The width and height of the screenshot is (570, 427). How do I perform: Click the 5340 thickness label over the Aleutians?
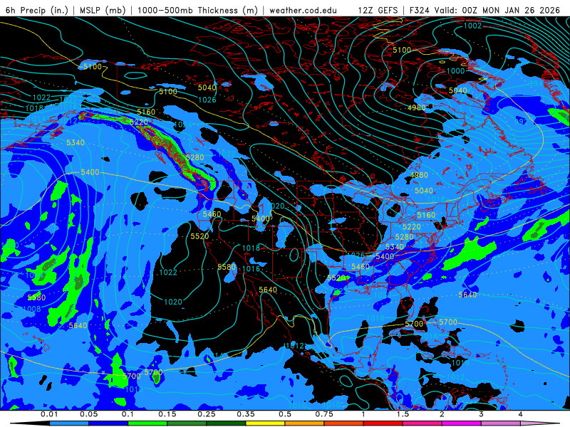(76, 142)
